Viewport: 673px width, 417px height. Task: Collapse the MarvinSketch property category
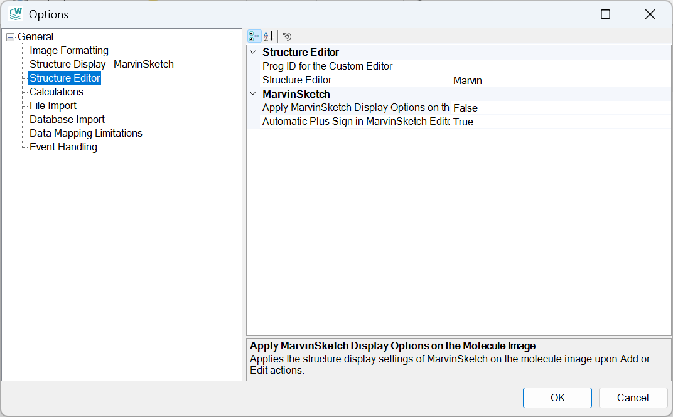point(253,94)
